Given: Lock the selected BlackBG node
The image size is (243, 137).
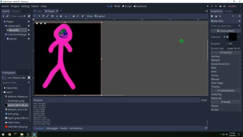Looking at the screenshot, I should tap(74, 16).
